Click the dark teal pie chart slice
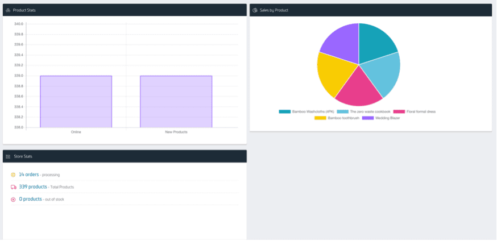The height and width of the screenshot is (241, 497). click(375, 40)
